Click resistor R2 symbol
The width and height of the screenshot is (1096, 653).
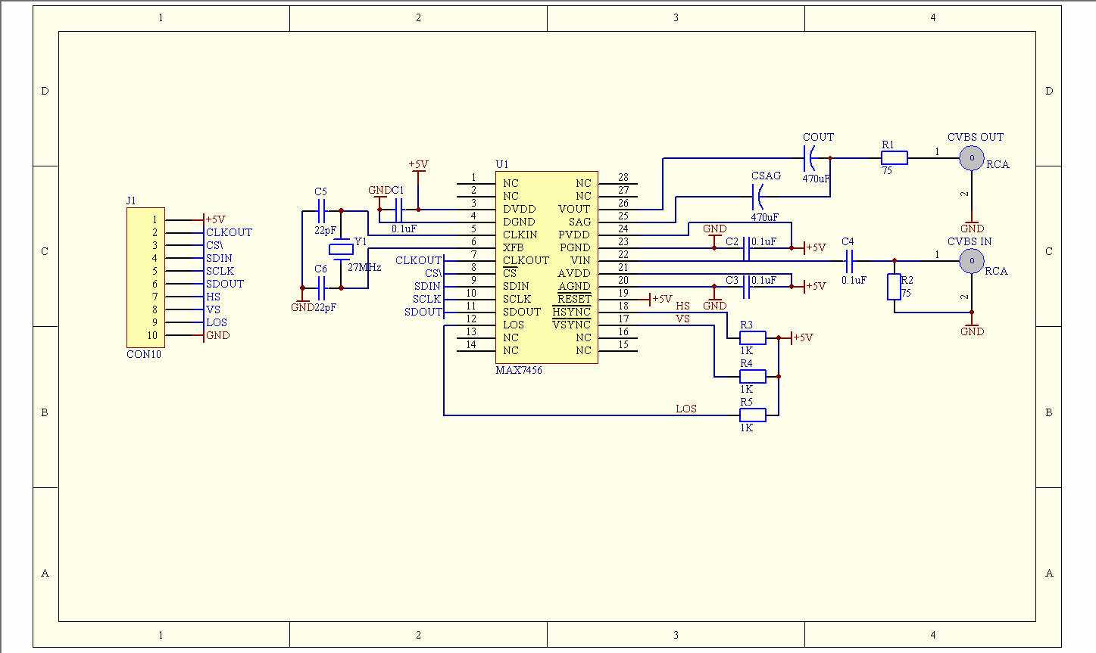[x=895, y=287]
